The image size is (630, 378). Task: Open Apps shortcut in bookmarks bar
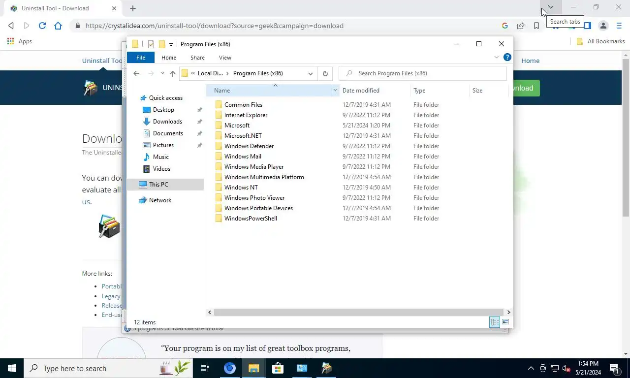[20, 41]
